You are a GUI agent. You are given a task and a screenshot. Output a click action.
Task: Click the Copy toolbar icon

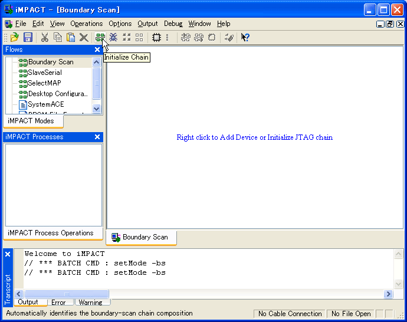[58, 37]
